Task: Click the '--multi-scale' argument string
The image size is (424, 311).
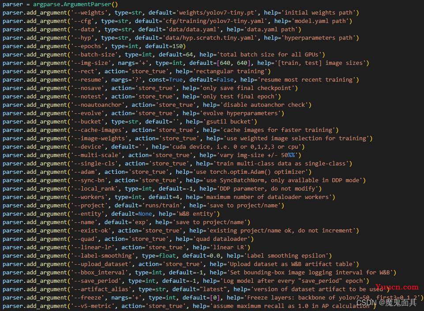Action: (96, 155)
